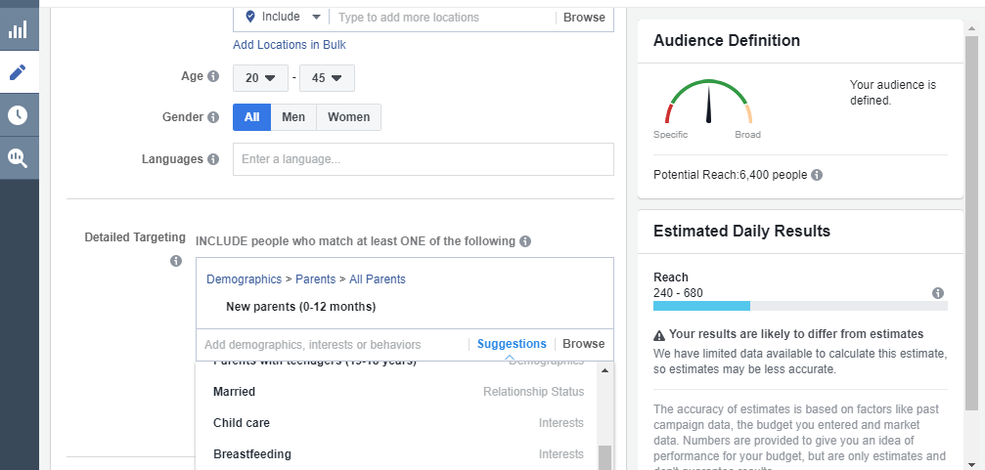985x470 pixels.
Task: Click the Reach estimate progress bar
Action: pos(799,306)
